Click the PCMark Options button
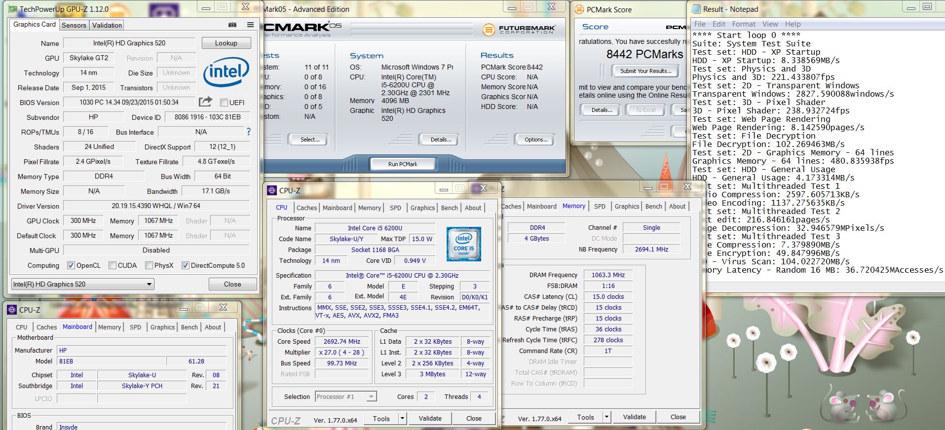This screenshot has width=945, height=430. tap(536, 140)
